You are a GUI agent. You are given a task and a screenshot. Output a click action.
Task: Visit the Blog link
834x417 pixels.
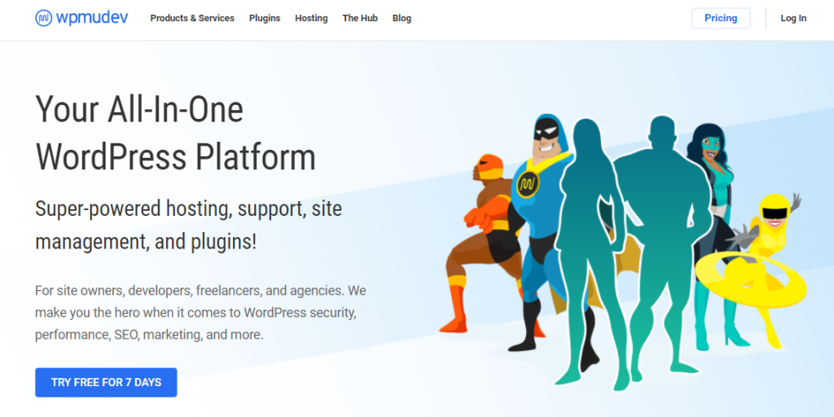[x=402, y=18]
